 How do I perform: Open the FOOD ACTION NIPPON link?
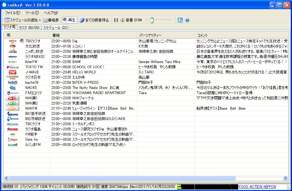point(257,186)
